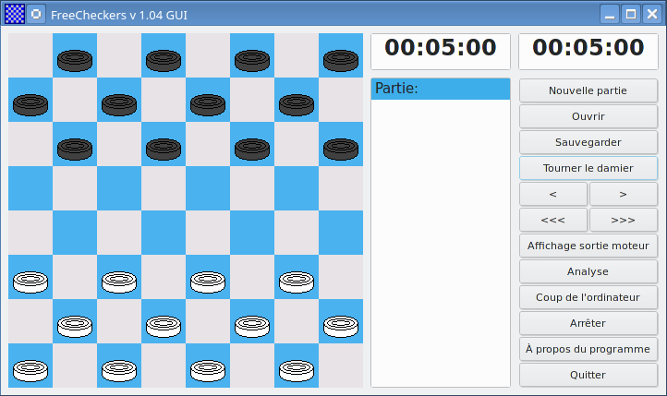
Task: Select the black checker at top-right corner
Action: (x=341, y=59)
